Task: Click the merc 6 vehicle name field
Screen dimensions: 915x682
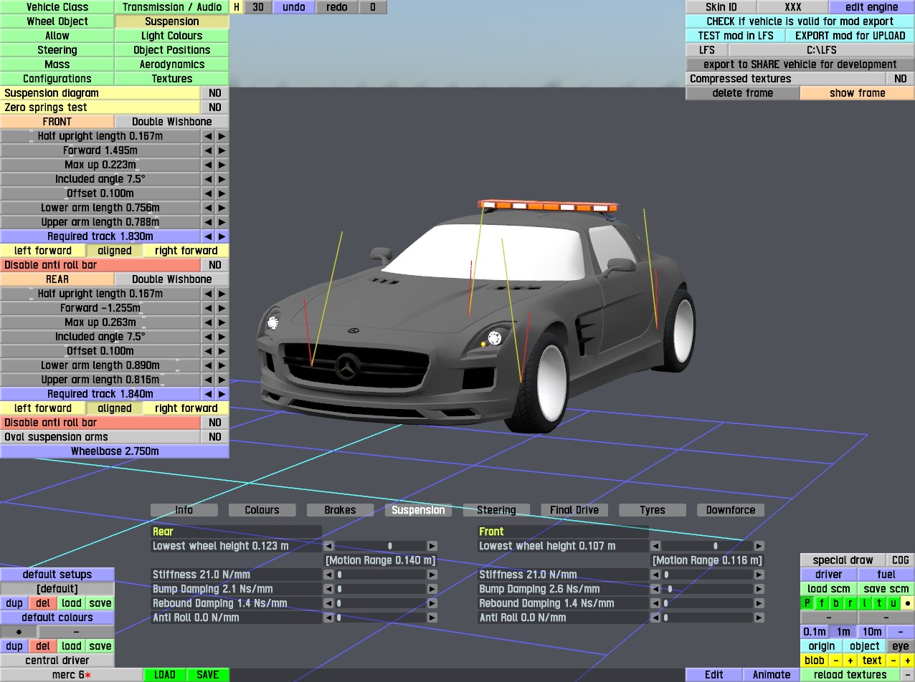Action: (71, 675)
